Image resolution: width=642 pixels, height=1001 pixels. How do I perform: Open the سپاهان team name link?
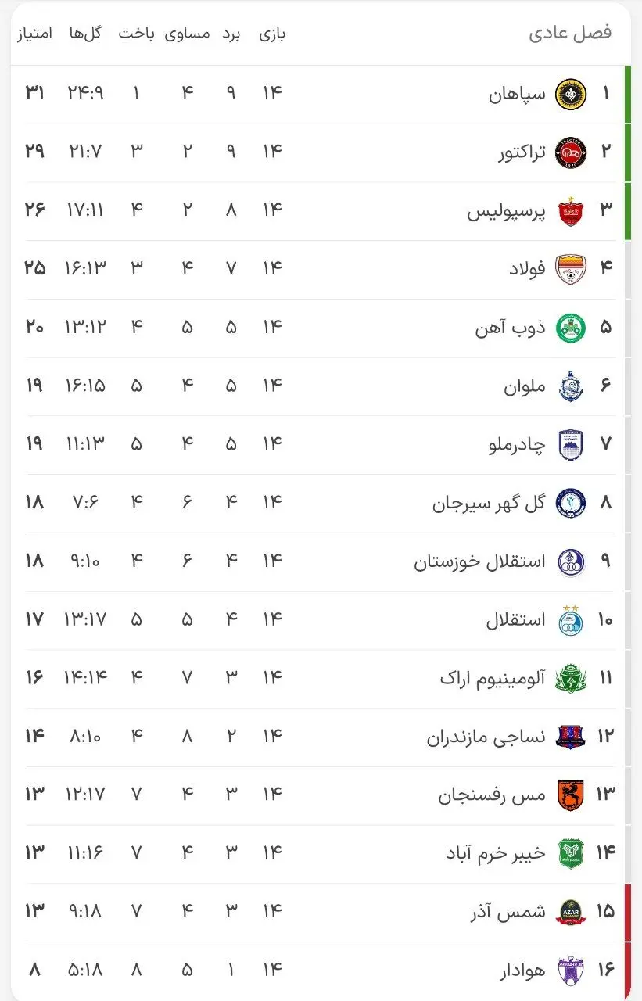(517, 94)
